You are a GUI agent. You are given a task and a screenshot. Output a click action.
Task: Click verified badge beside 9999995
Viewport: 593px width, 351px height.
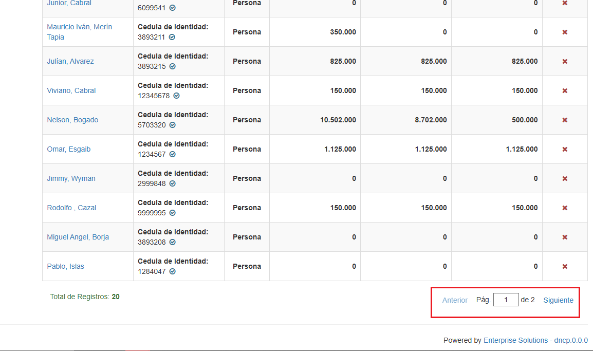tap(173, 213)
